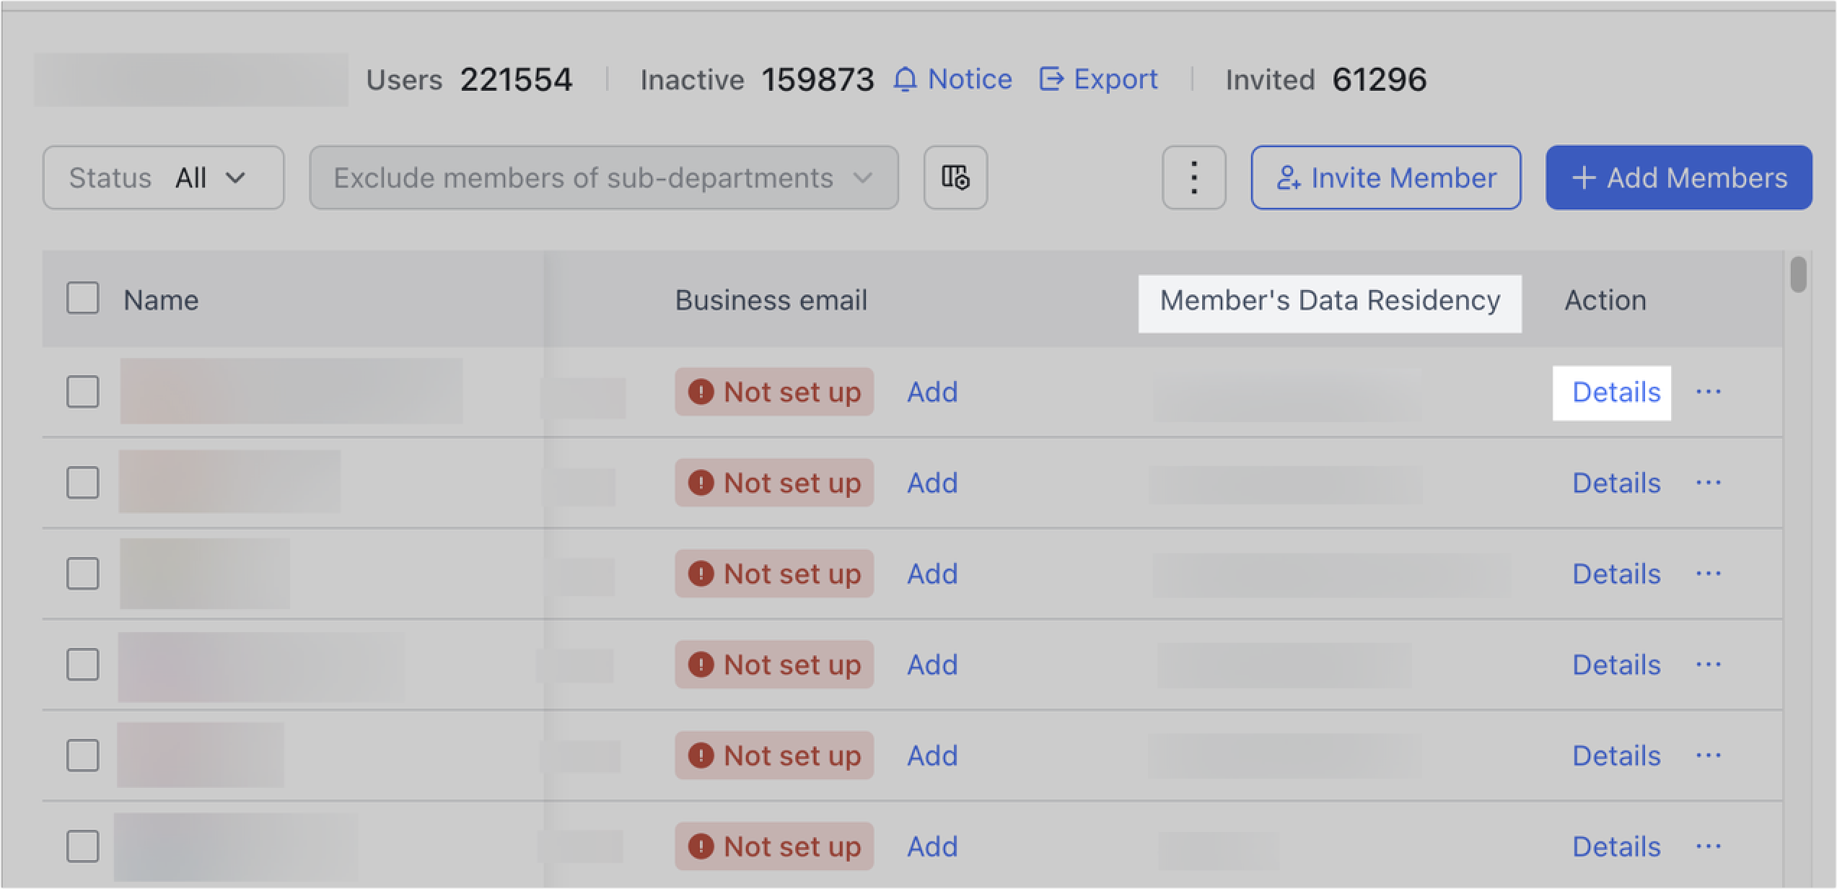This screenshot has height=889, width=1837.
Task: Add business email for sixth member
Action: [x=932, y=846]
